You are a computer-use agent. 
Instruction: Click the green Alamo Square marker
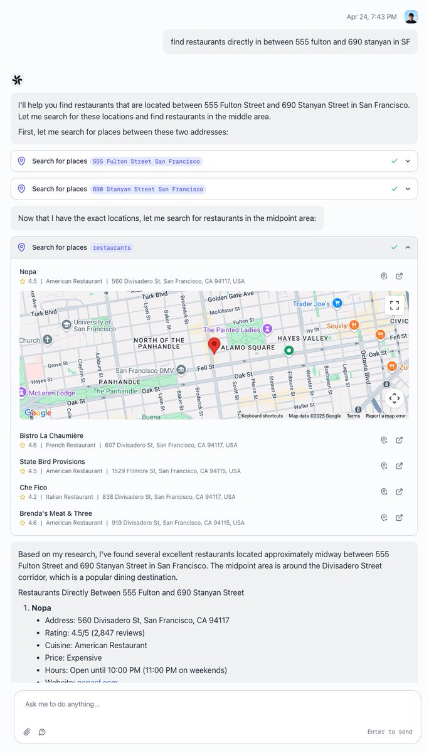click(x=289, y=351)
